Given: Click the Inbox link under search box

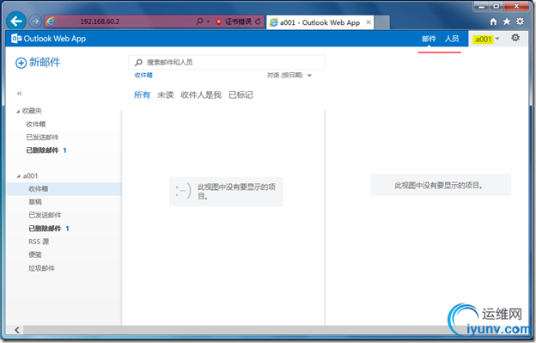Looking at the screenshot, I should [x=143, y=76].
